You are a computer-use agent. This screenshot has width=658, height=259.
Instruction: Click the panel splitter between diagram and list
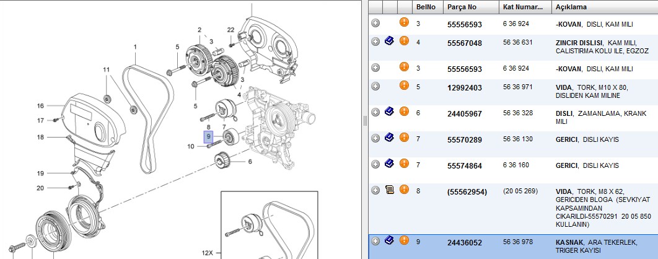pyautogui.click(x=365, y=121)
